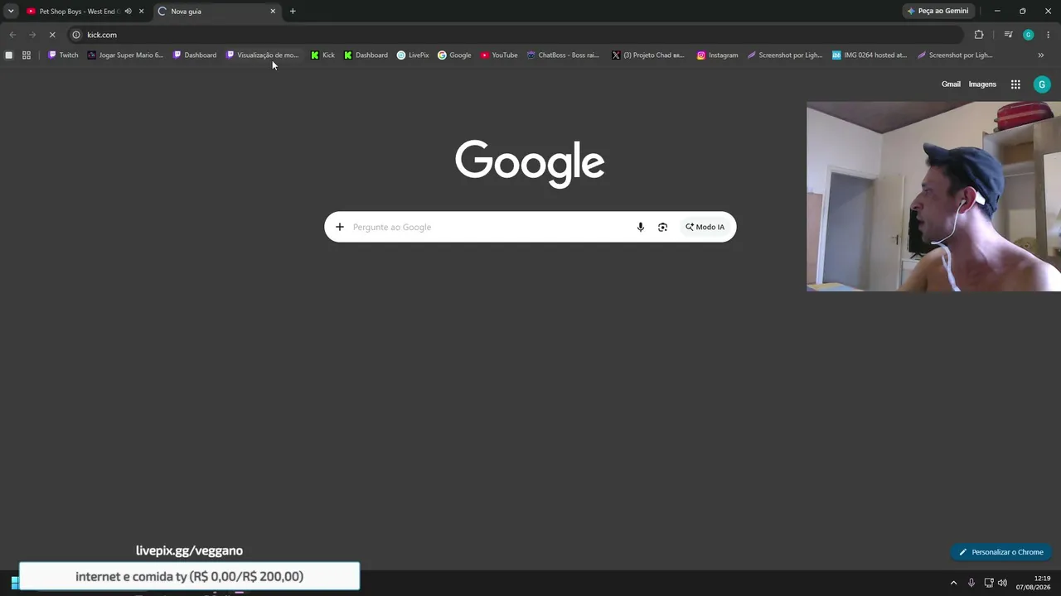The width and height of the screenshot is (1061, 596).
Task: Focus the address bar showing kick.com
Action: point(514,35)
